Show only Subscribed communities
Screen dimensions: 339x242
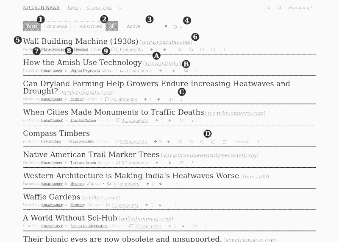click(90, 26)
